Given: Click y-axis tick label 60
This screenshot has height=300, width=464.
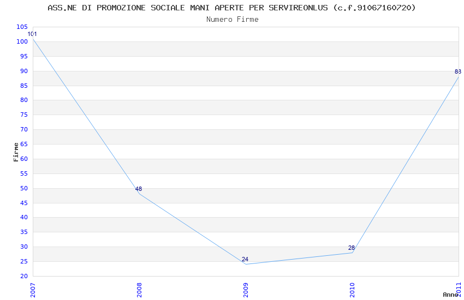Looking at the screenshot, I should pos(24,159).
